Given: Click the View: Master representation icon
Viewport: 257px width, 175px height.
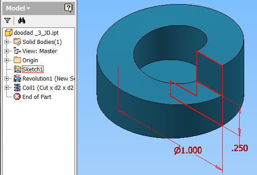Looking at the screenshot, I should (x=17, y=51).
